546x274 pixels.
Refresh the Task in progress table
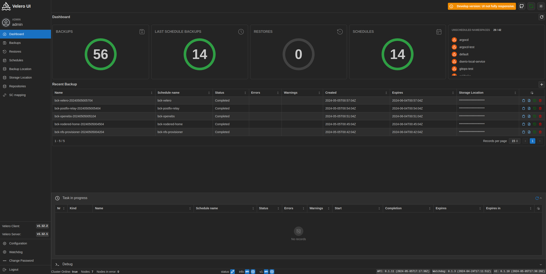click(x=537, y=198)
